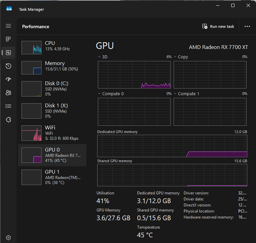256x243 pixels.
Task: Click the Dedicated GPU memory graph
Action: coord(172,146)
